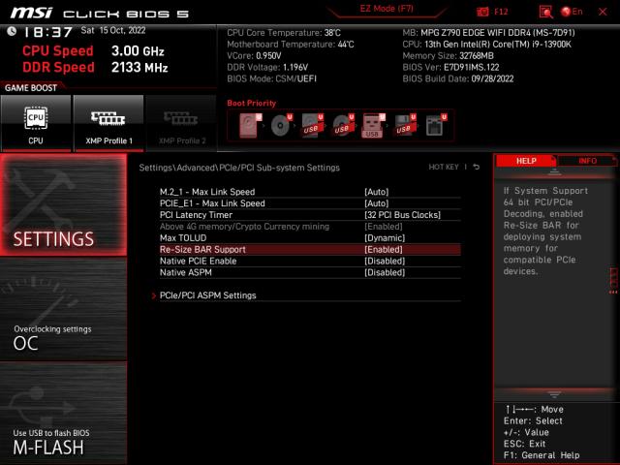Click the HOT KEY label
Viewport: 620px width, 465px height.
pos(444,168)
